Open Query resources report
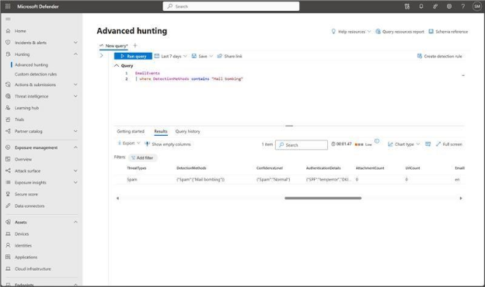Image resolution: width=485 pixels, height=287 pixels. point(400,32)
